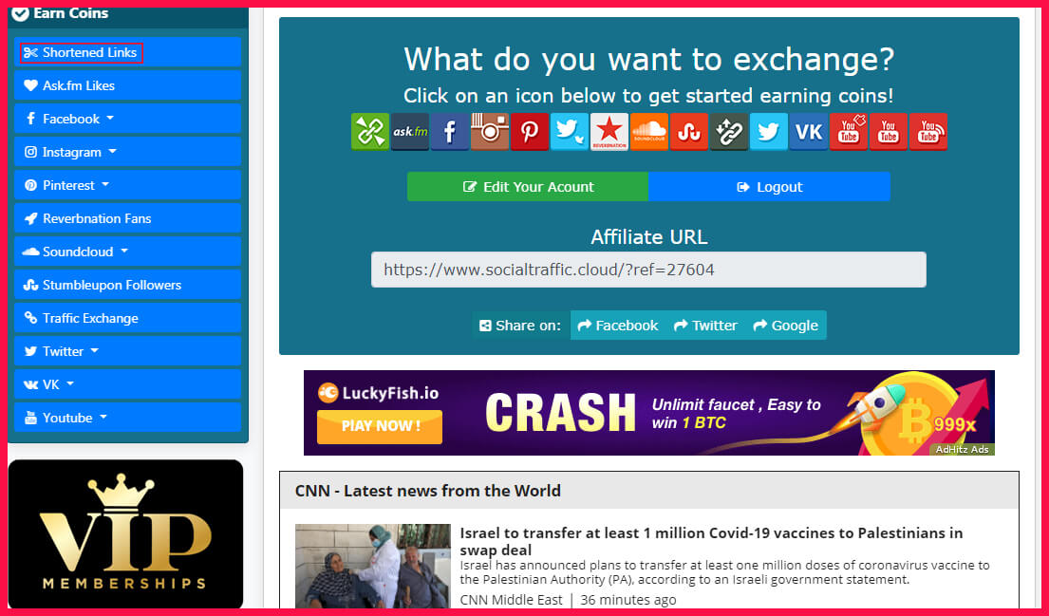Click the single-bird Twitter icon
This screenshot has height=616, width=1049.
(x=768, y=132)
